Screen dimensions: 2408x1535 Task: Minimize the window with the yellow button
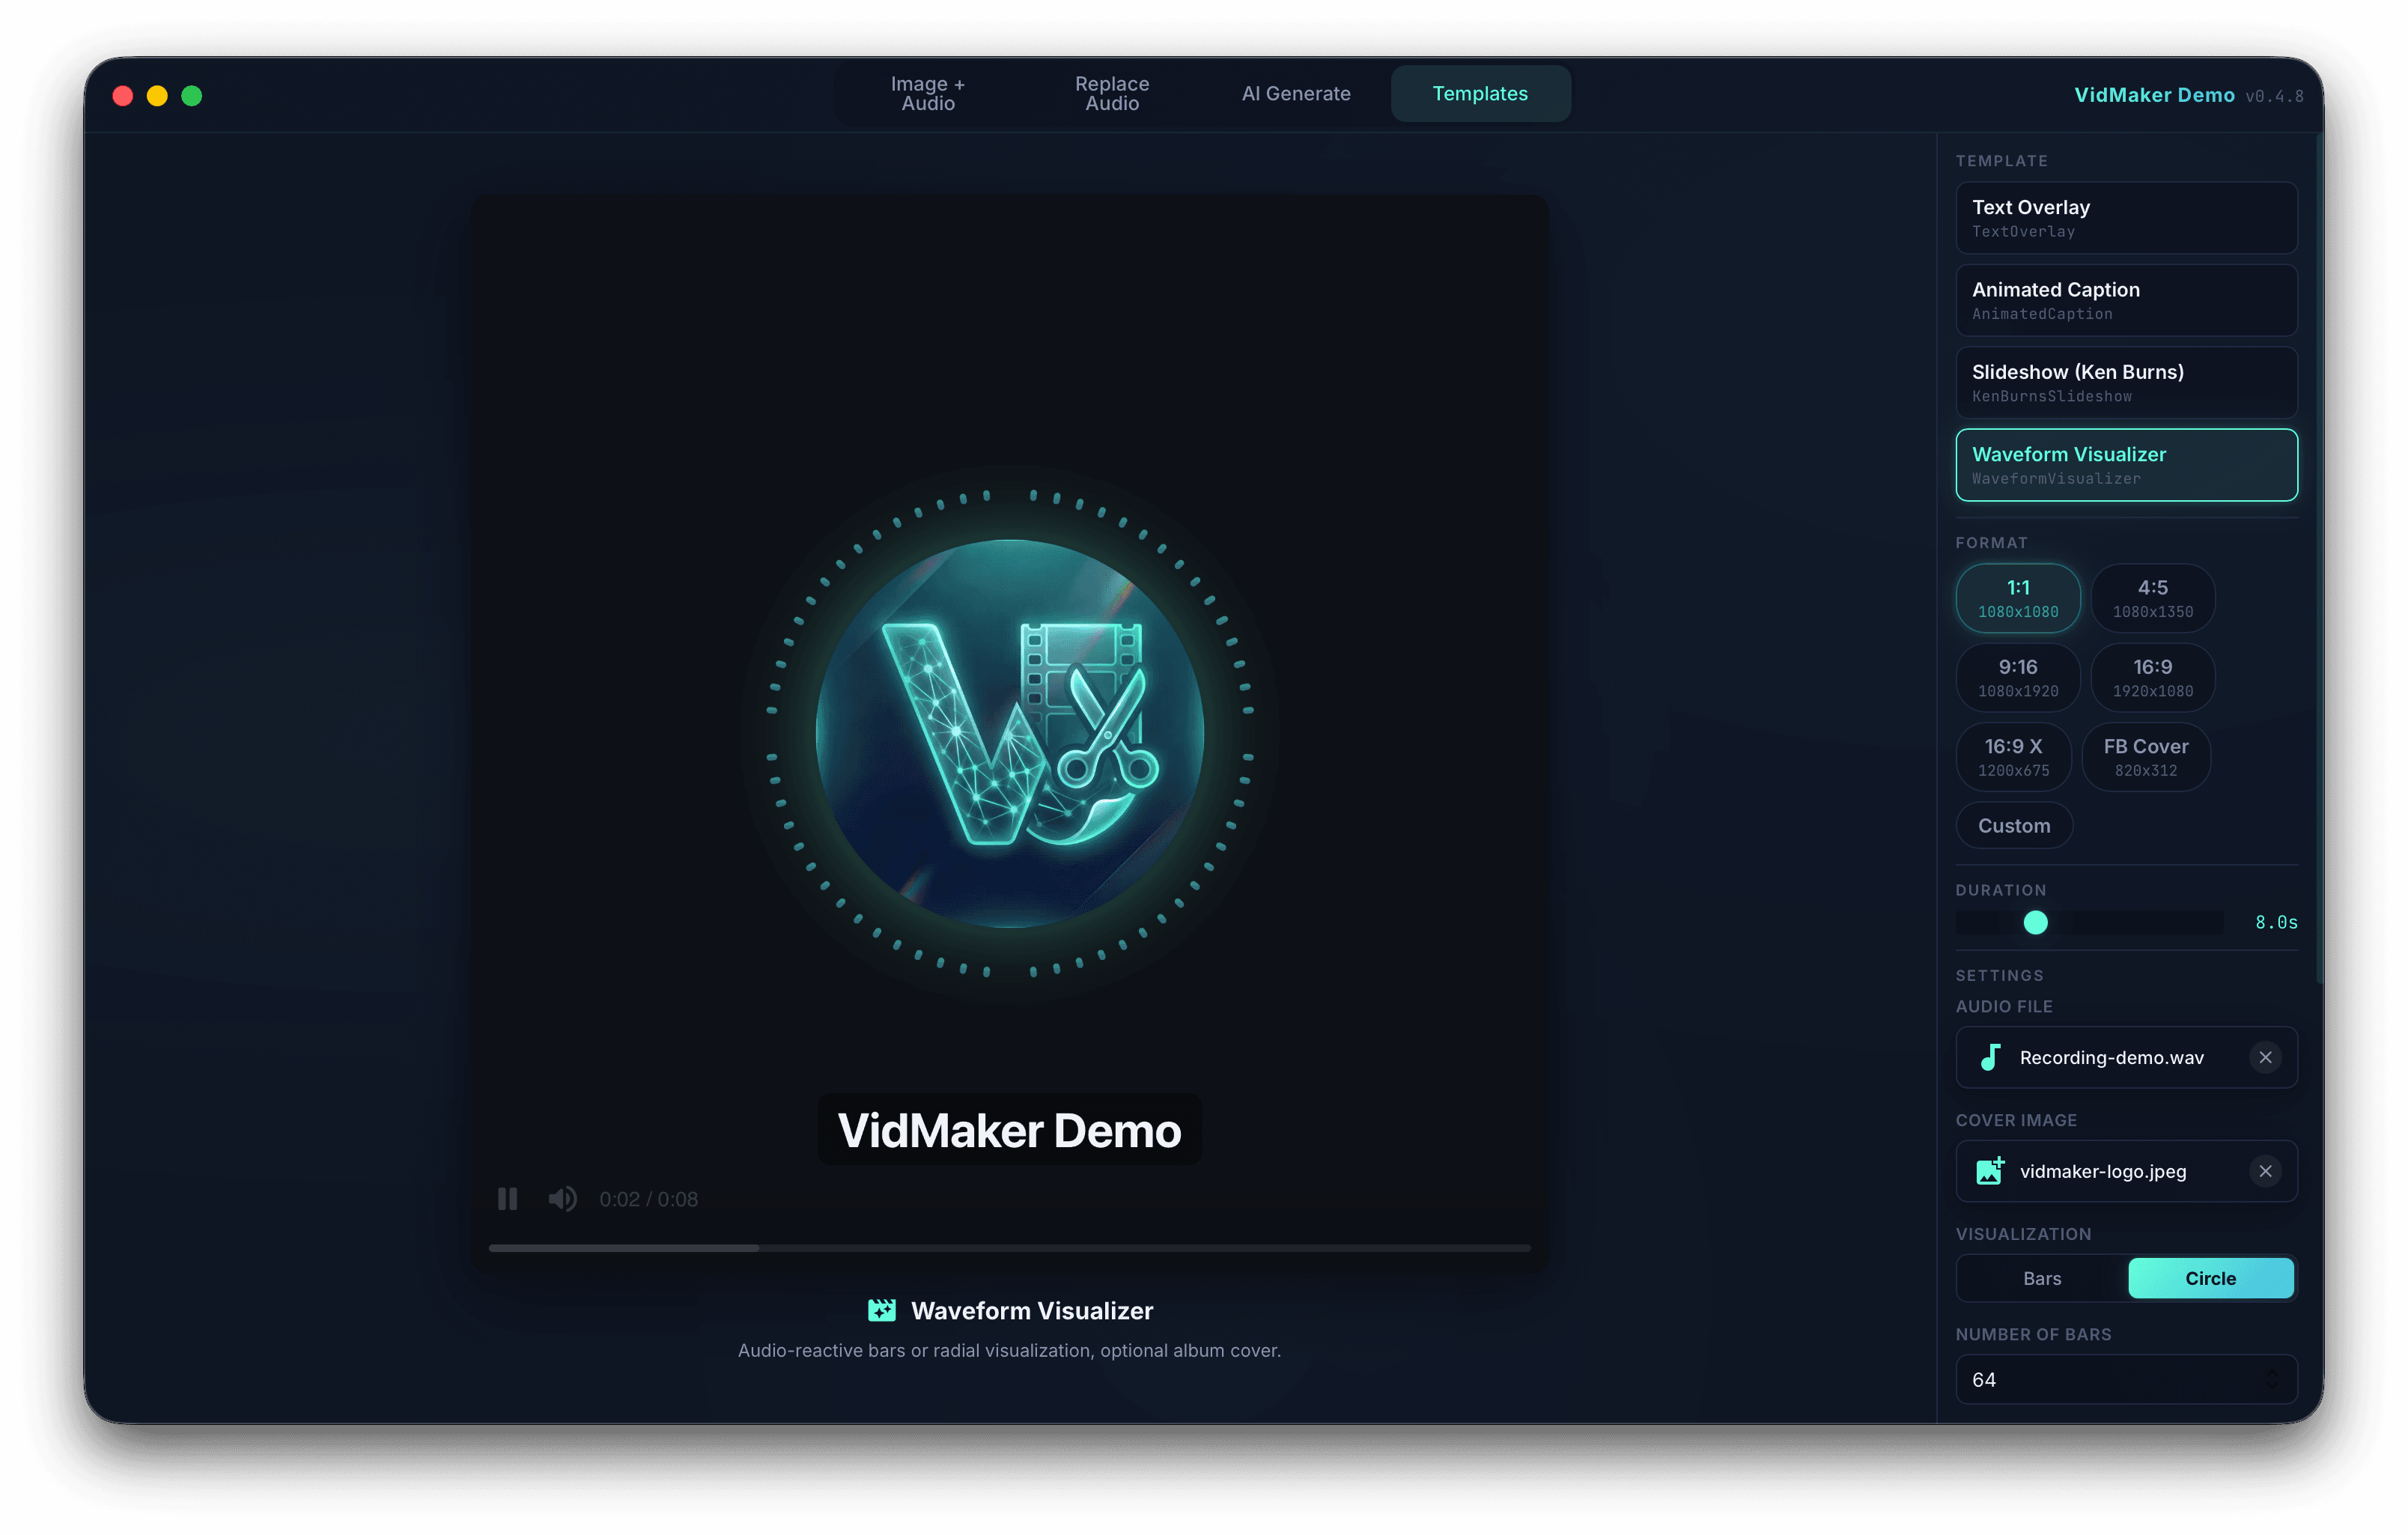point(157,96)
